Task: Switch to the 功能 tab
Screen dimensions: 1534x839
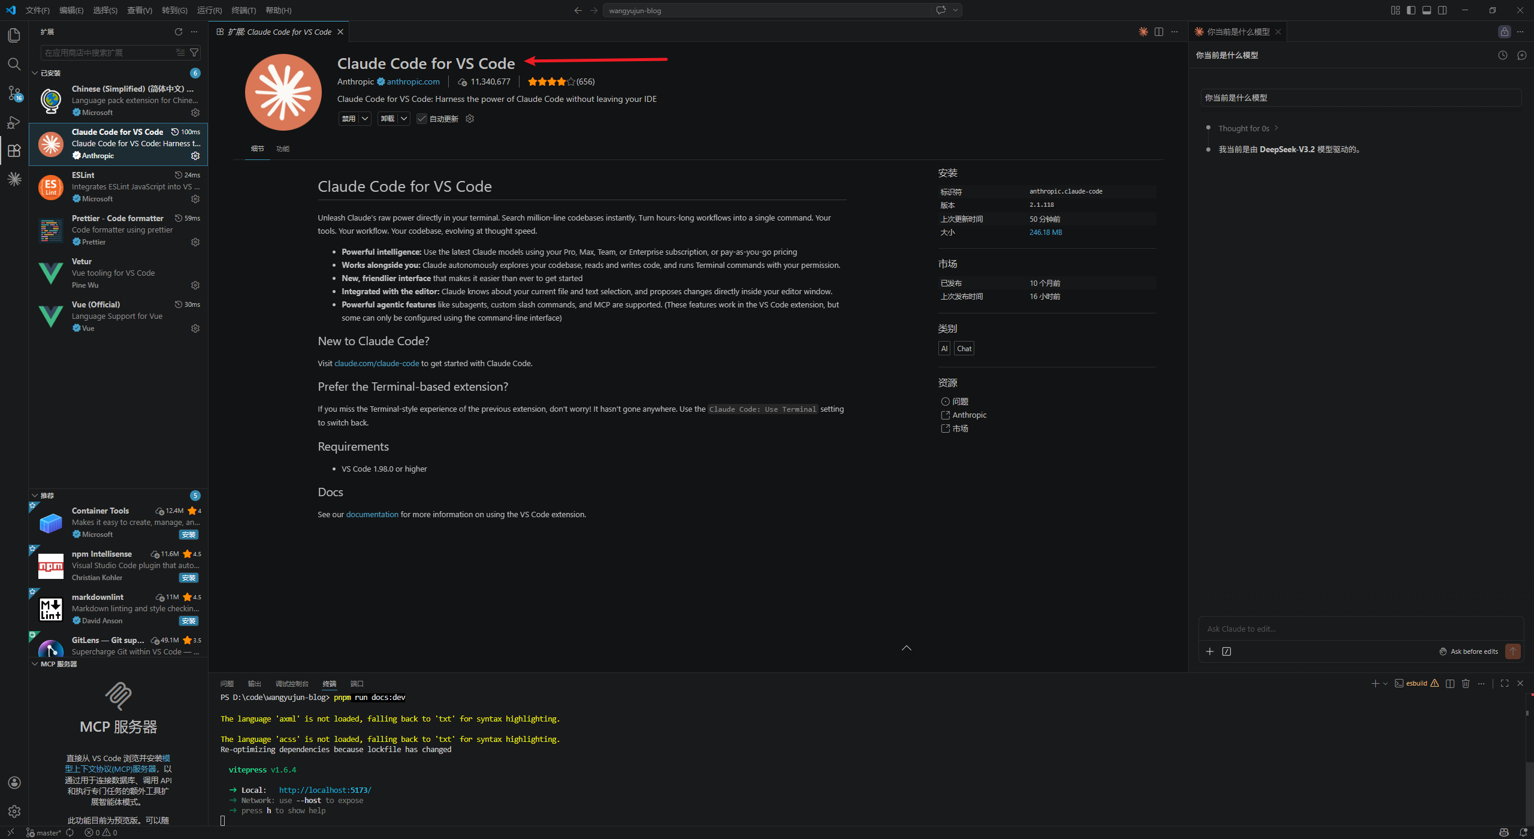Action: (283, 149)
